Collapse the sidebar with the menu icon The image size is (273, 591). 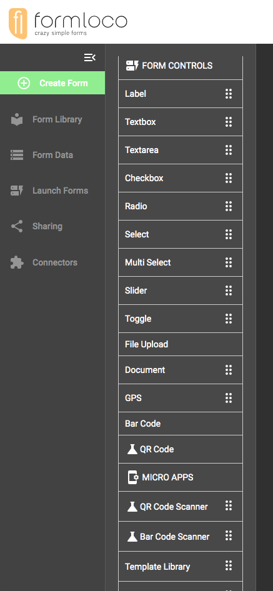click(x=90, y=57)
